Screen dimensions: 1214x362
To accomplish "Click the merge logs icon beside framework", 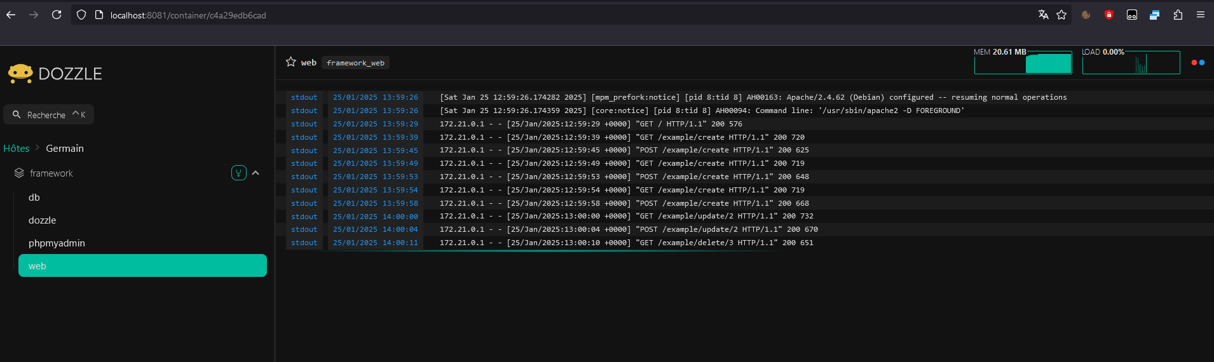I will pos(239,173).
